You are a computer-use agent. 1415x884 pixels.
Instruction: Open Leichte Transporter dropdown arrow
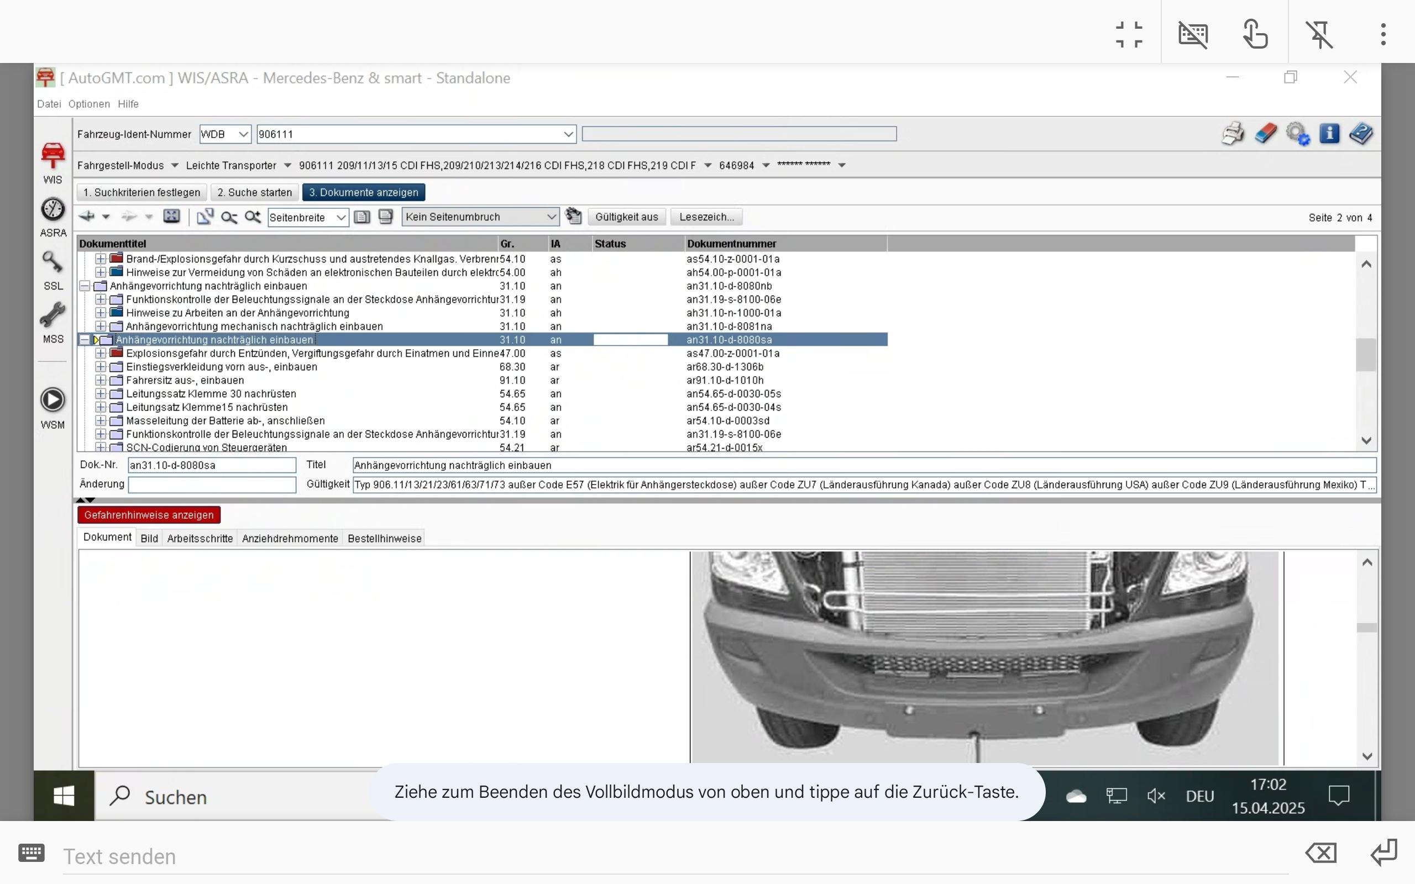click(x=287, y=165)
